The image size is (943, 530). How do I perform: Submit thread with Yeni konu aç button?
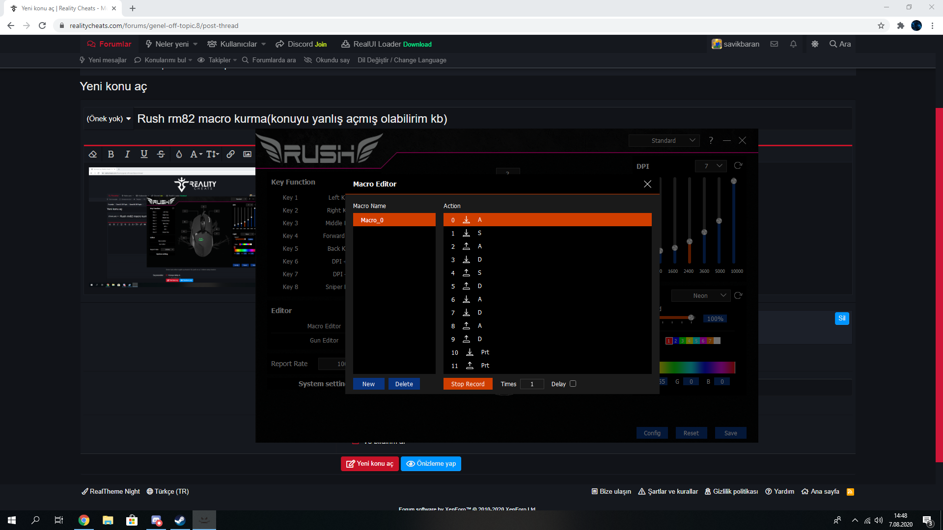370,464
